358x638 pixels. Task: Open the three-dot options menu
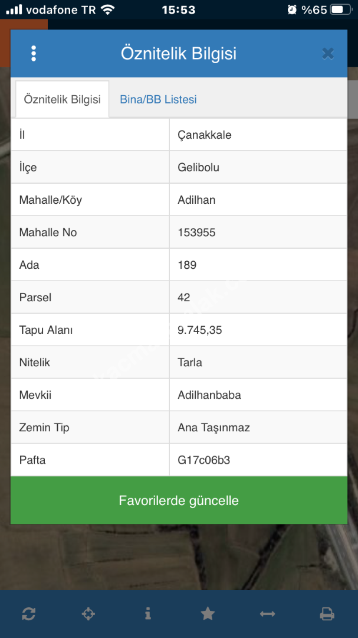tap(34, 54)
